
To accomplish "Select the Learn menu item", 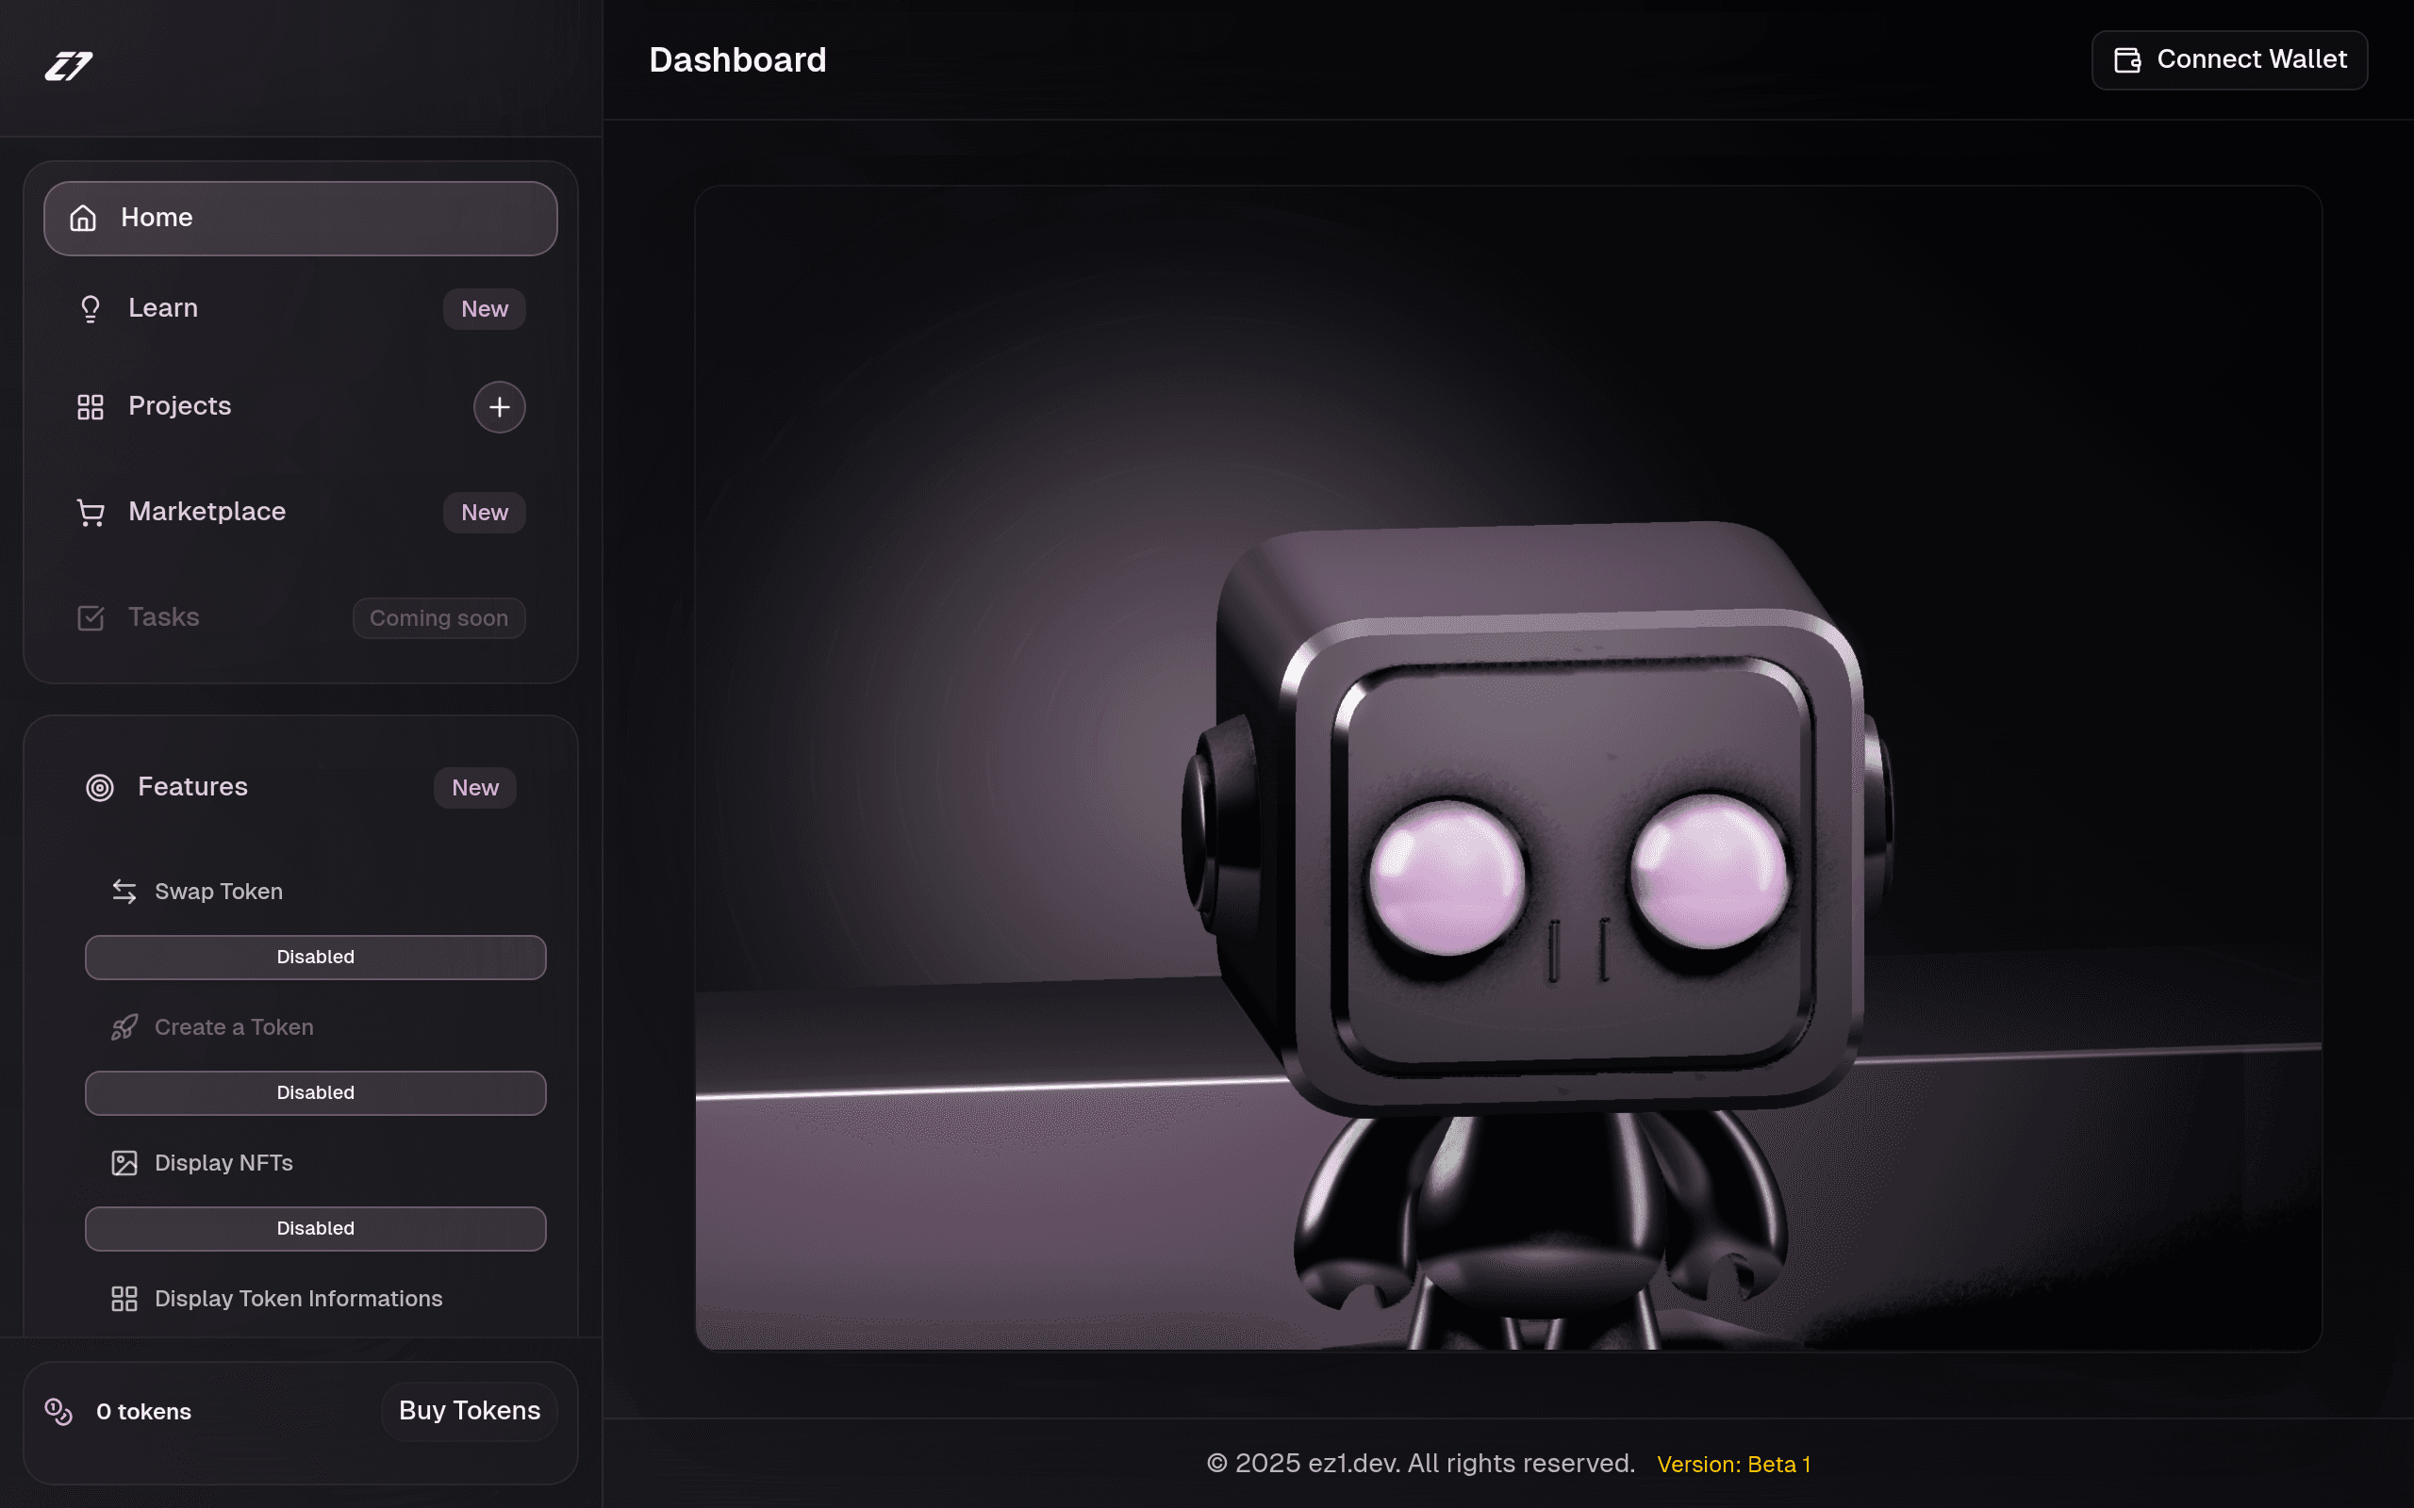I will tap(300, 308).
